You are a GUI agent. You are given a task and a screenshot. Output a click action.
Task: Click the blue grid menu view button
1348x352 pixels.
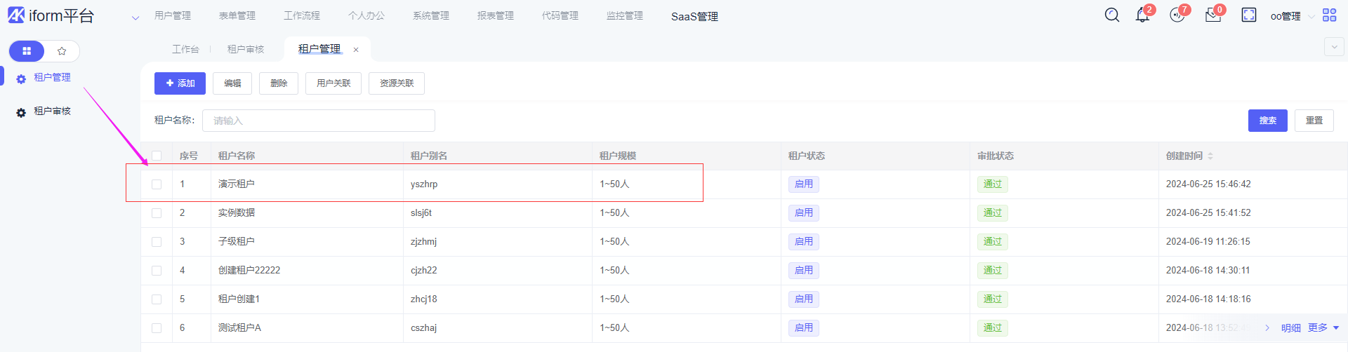pyautogui.click(x=27, y=51)
